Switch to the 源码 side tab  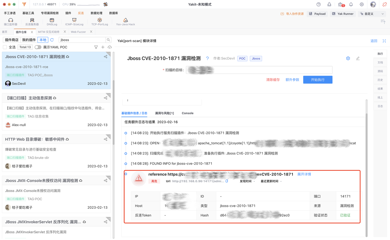[380, 71]
